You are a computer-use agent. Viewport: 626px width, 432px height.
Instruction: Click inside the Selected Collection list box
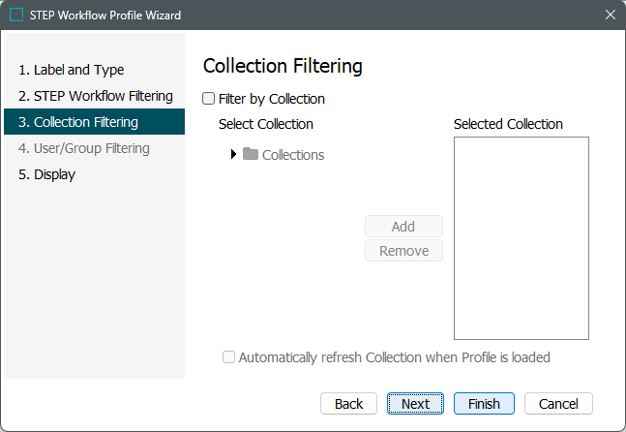tap(521, 238)
